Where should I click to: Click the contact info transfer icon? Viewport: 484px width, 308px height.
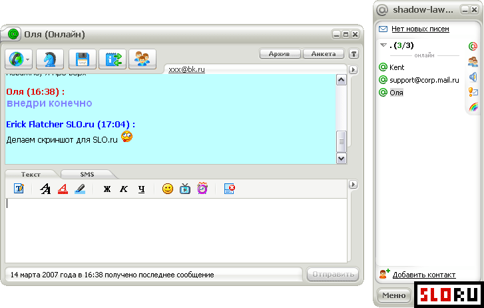(111, 59)
